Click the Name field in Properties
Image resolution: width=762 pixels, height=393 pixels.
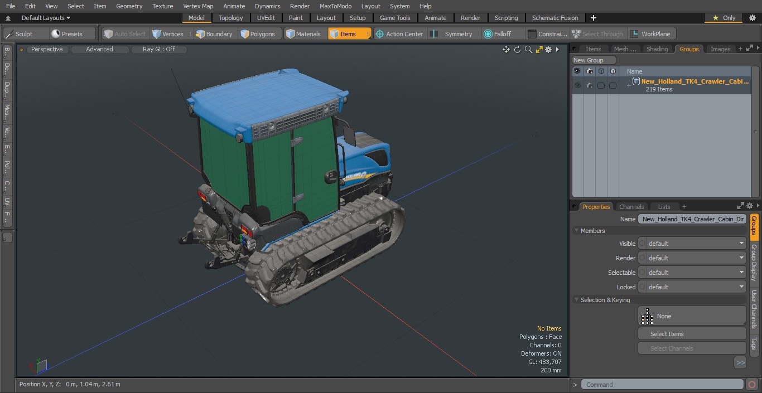[x=692, y=219]
